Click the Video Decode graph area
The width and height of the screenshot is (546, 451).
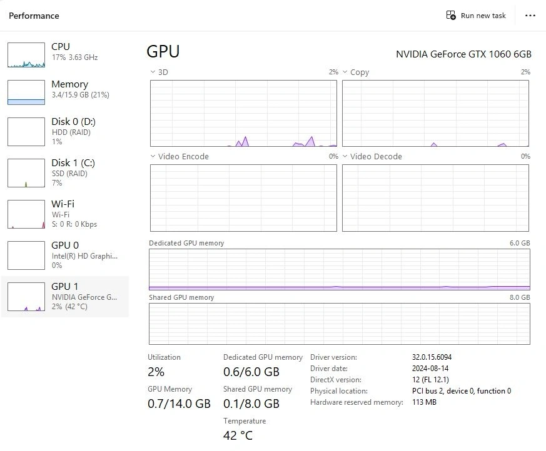[x=435, y=197]
